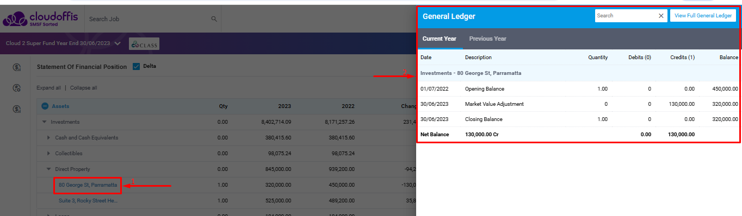Screen dimensions: 742x216
Task: Click the 845,000.00 Direct Property value
Action: pyautogui.click(x=279, y=169)
